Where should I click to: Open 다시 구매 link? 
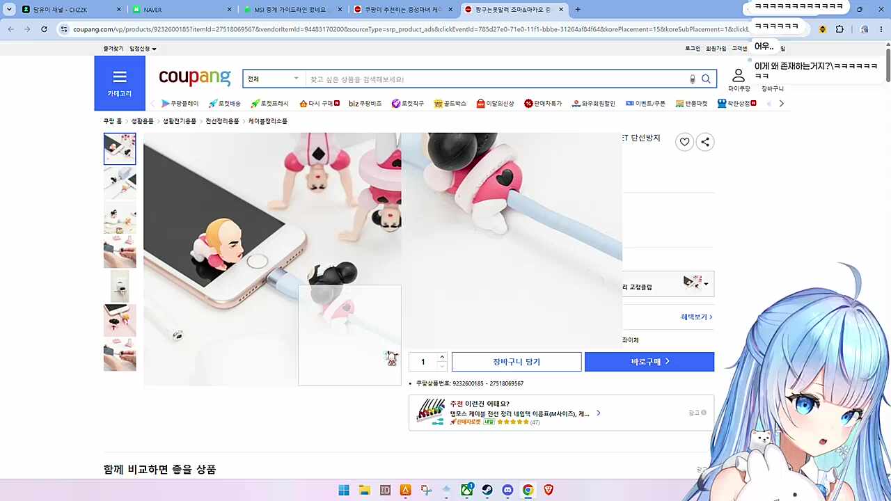pyautogui.click(x=320, y=104)
